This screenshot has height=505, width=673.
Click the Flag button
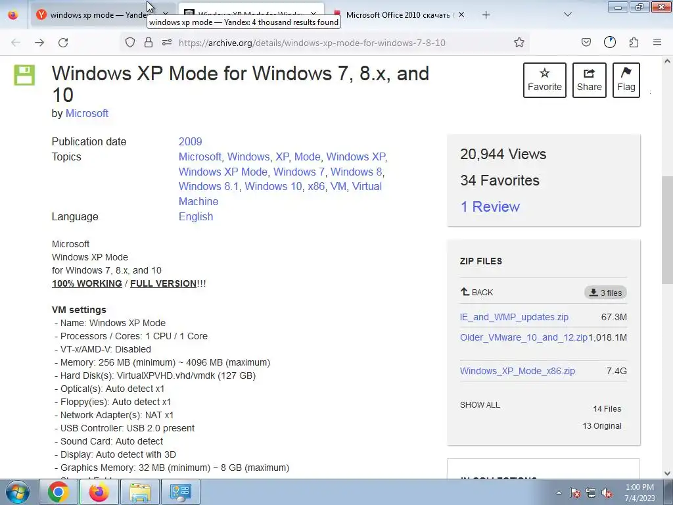[626, 80]
